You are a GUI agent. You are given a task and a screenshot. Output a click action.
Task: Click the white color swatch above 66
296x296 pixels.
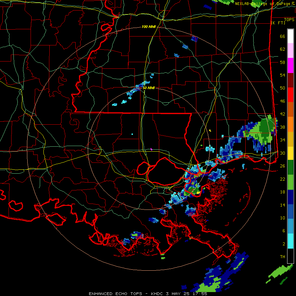(290, 36)
